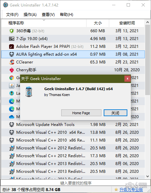
Task: Click the Cherry助手 red icon
Action: click(x=12, y=70)
